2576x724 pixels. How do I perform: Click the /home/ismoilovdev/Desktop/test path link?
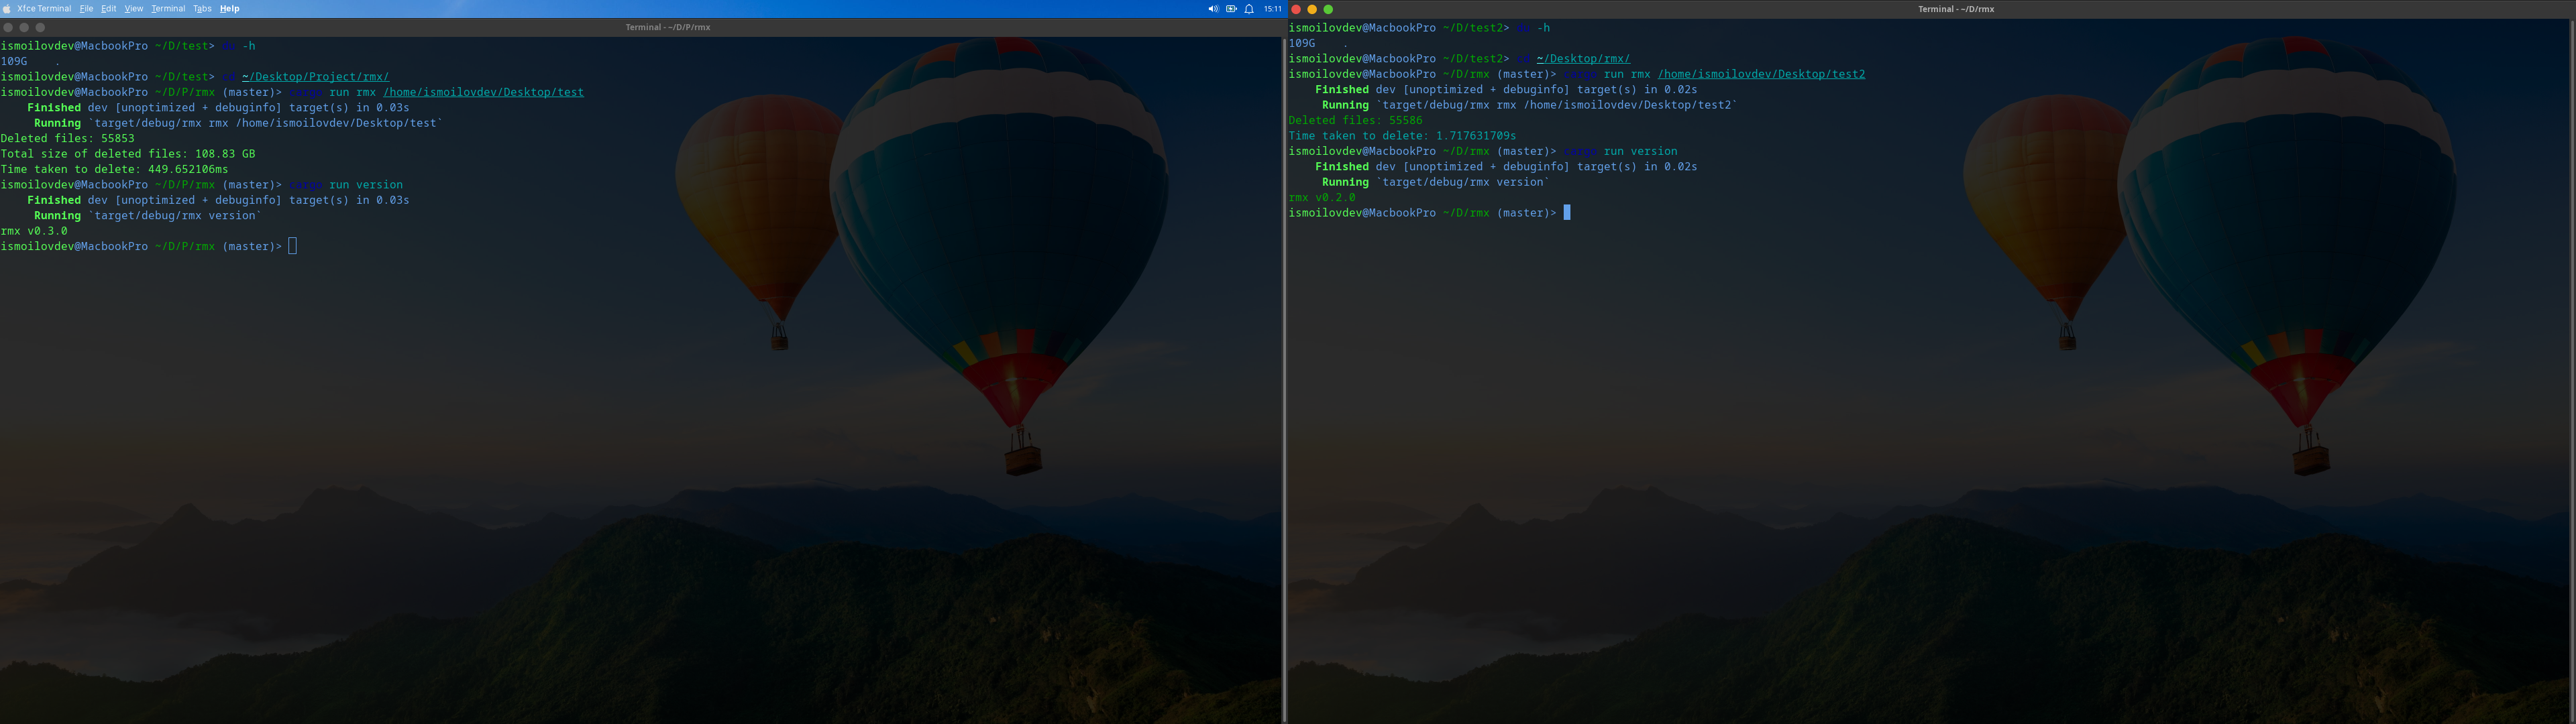coord(483,92)
